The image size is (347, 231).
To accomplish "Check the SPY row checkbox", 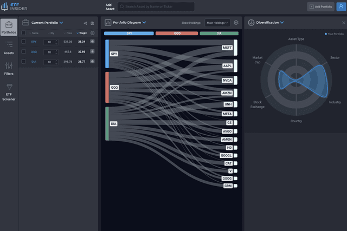I will point(23,42).
